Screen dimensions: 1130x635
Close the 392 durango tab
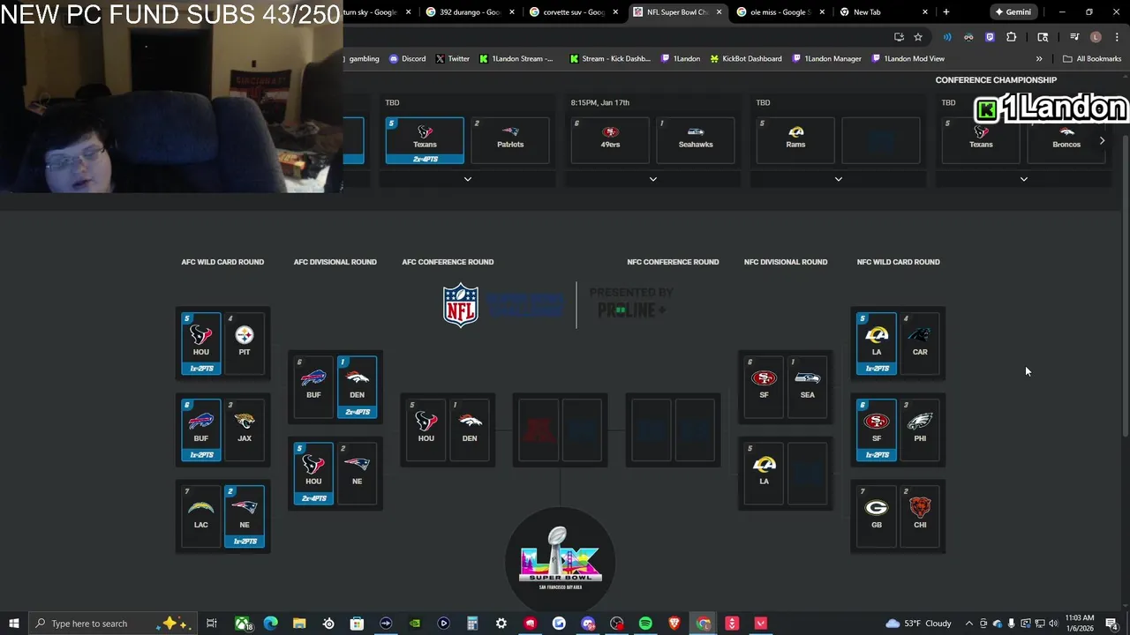tap(512, 12)
